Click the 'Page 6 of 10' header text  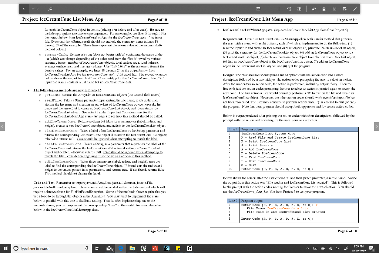[347, 20]
